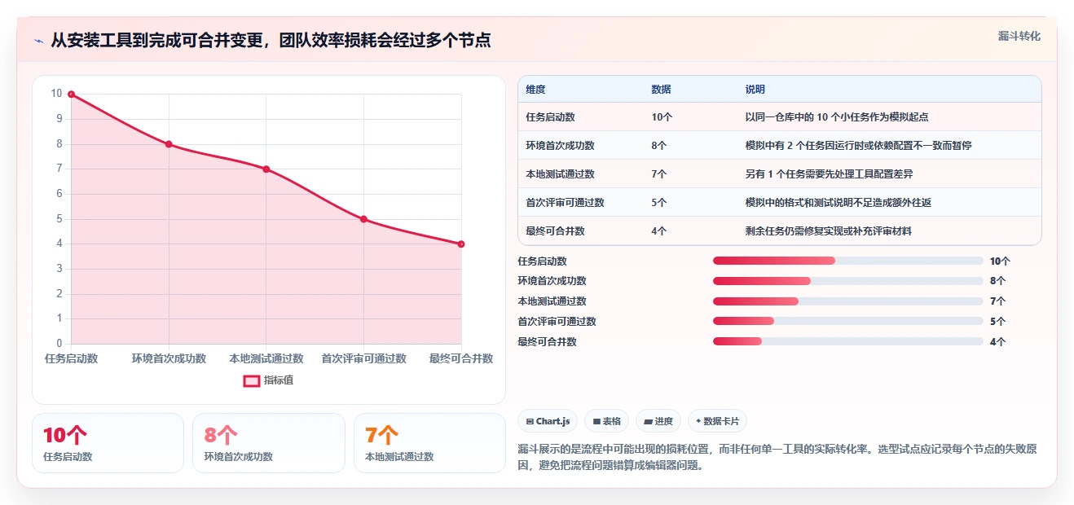Select the chart point at 环境首次成功数 value 8
1074x505 pixels.
169,144
